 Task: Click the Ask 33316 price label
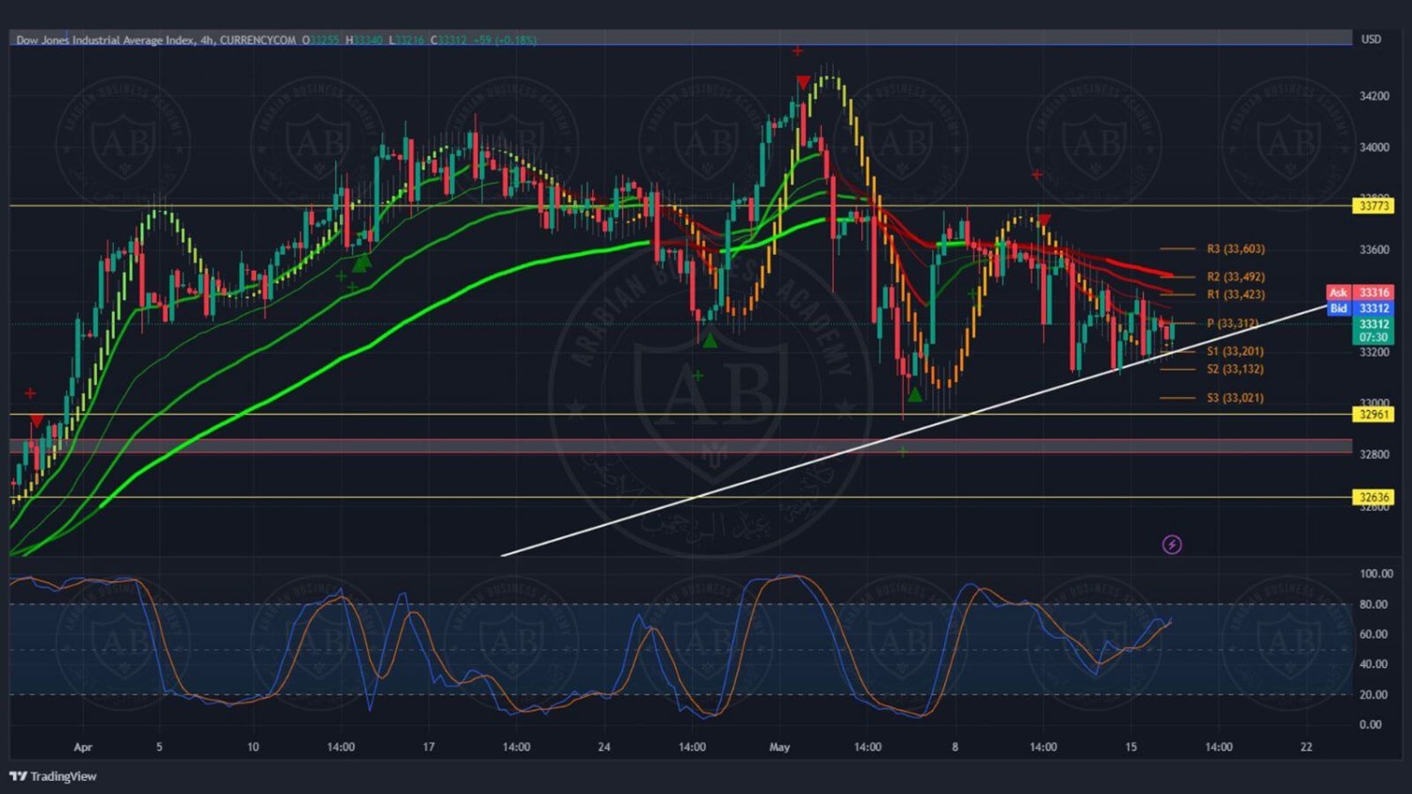(x=1359, y=293)
